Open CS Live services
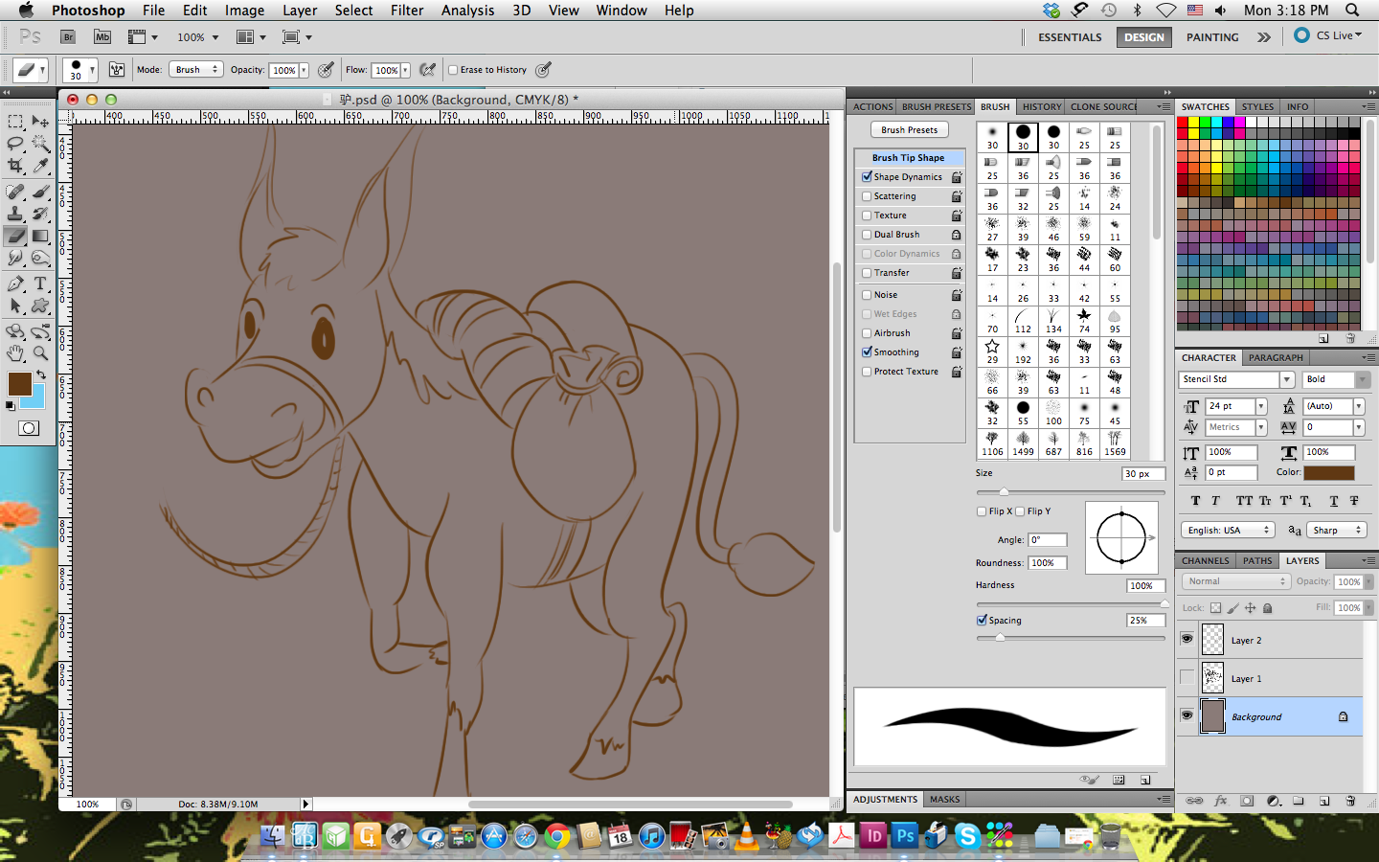 point(1328,35)
